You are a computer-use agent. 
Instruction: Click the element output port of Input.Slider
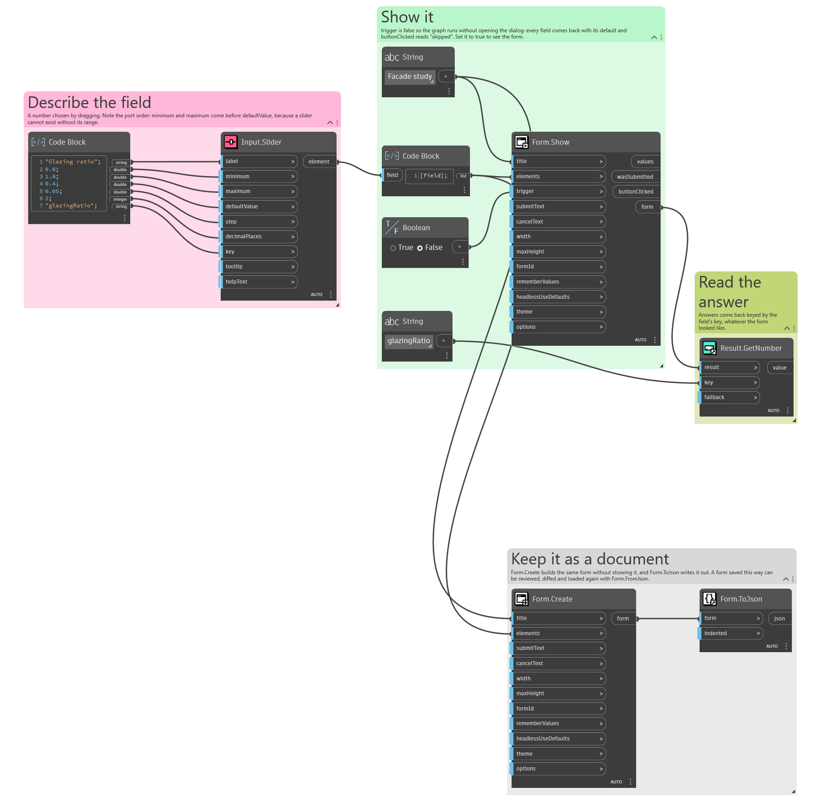(x=320, y=162)
